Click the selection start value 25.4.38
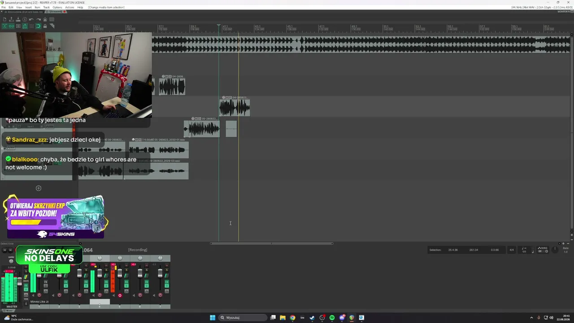This screenshot has height=323, width=574. click(453, 250)
